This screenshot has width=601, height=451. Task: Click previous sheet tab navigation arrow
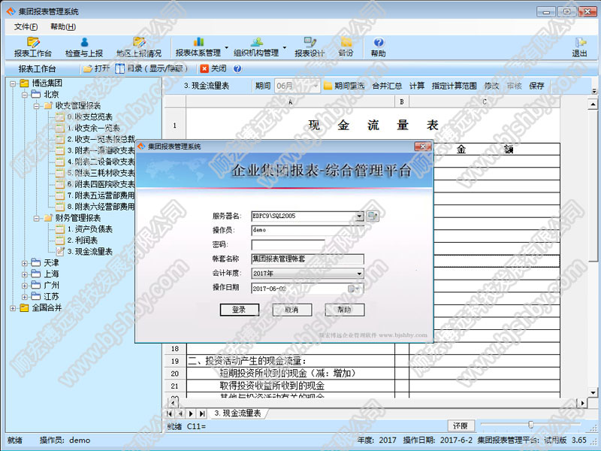click(180, 413)
